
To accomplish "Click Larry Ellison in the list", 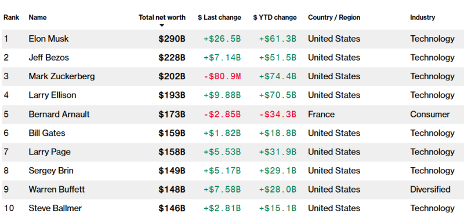I will pyautogui.click(x=52, y=95).
